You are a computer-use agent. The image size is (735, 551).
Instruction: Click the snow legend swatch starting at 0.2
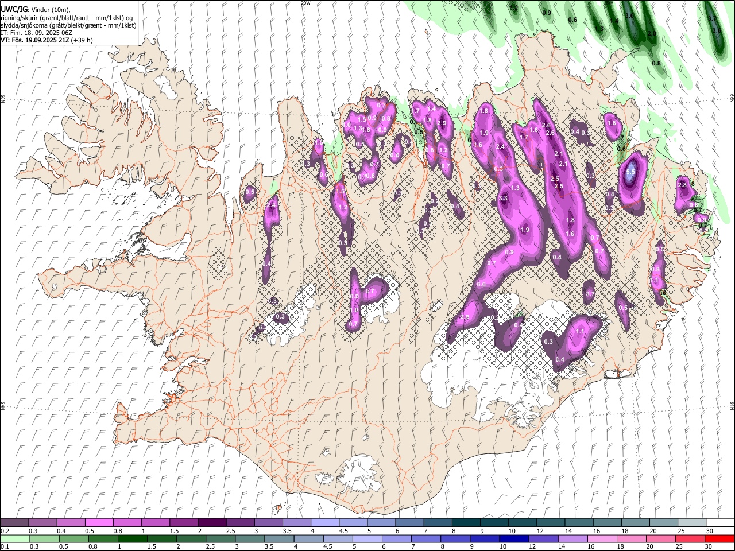(x=15, y=523)
